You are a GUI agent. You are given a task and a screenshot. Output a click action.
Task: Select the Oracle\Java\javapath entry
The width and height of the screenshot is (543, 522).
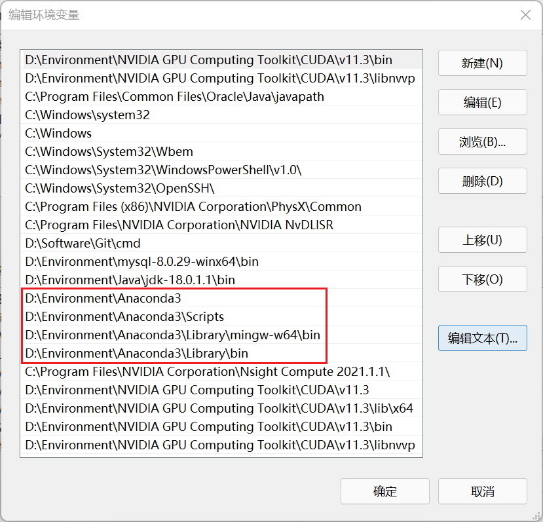221,97
